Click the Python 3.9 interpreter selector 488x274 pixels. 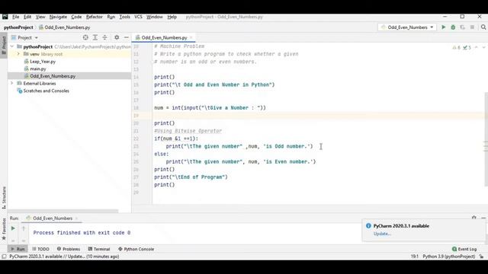tap(449, 256)
